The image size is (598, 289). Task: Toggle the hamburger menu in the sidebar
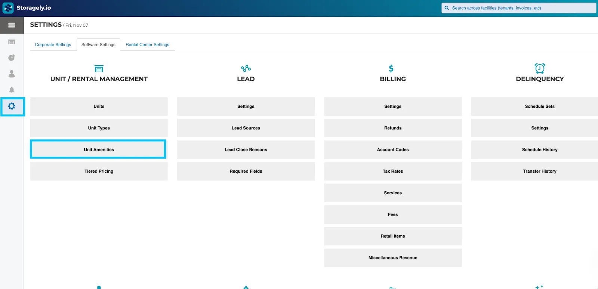12,25
